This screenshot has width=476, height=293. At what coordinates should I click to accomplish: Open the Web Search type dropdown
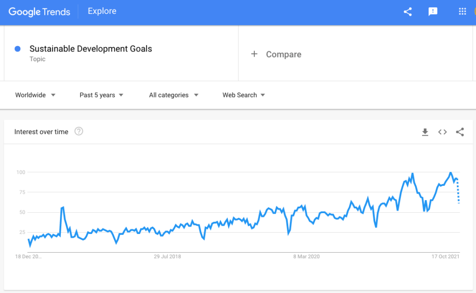(243, 95)
